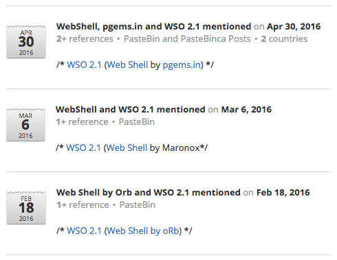This screenshot has width=337, height=260.
Task: Open headline WebShell and WSO 2.1 mentioned
Action: 131,110
